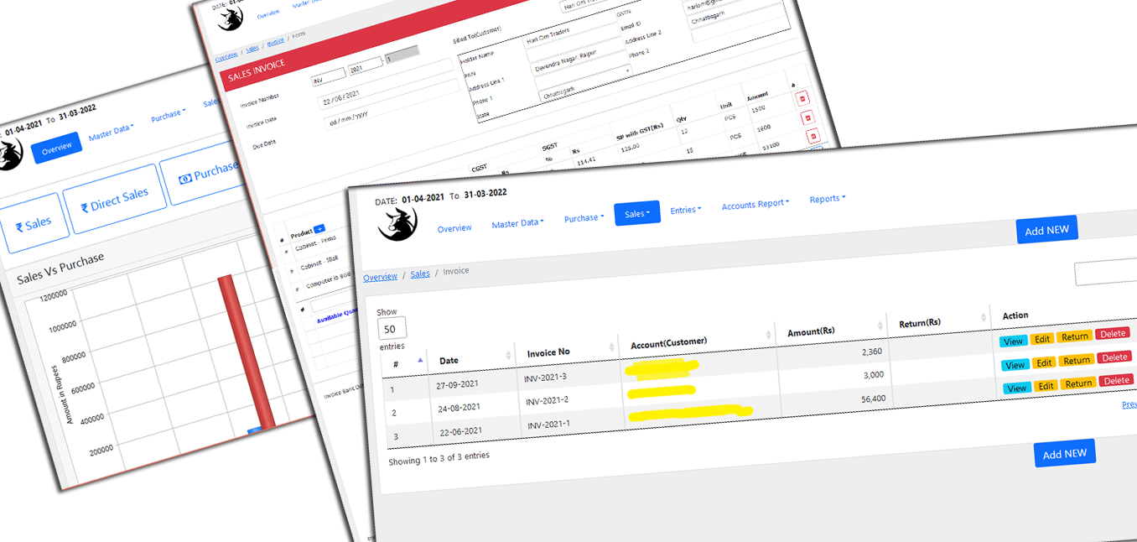Image resolution: width=1137 pixels, height=542 pixels.
Task: Open the Sales dropdown in the invoice list navbar
Action: [636, 213]
